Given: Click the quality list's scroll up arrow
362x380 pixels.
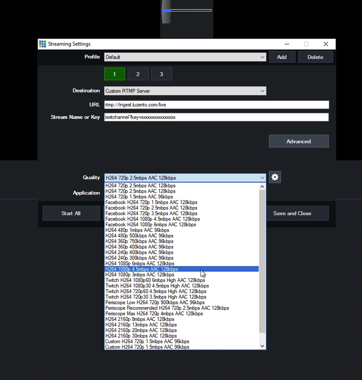Looking at the screenshot, I should tap(262, 187).
